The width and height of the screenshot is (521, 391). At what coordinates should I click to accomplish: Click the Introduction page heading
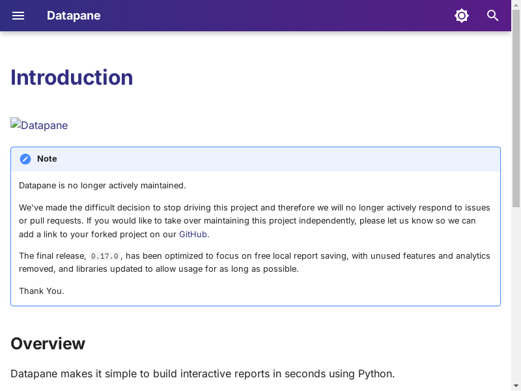coord(72,78)
